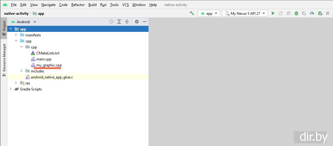Click the Android Studio logo icon
Viewport: 333px width, 146px height.
5,5
